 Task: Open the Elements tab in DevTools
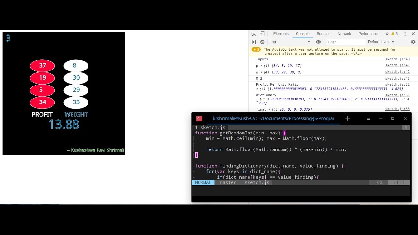pyautogui.click(x=281, y=34)
